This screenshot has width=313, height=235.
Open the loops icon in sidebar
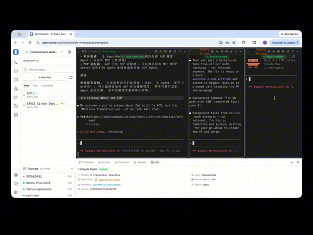(x=16, y=97)
